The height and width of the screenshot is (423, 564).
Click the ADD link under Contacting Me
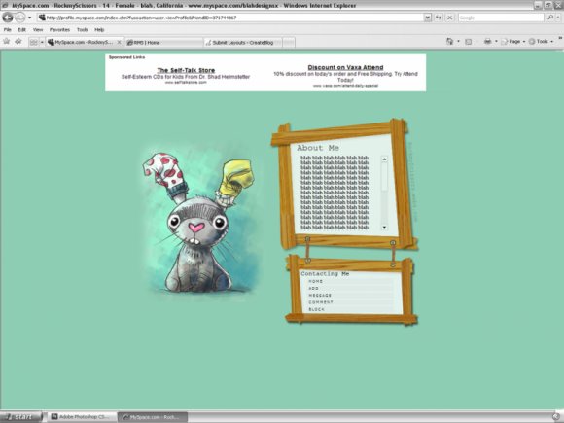click(x=313, y=288)
